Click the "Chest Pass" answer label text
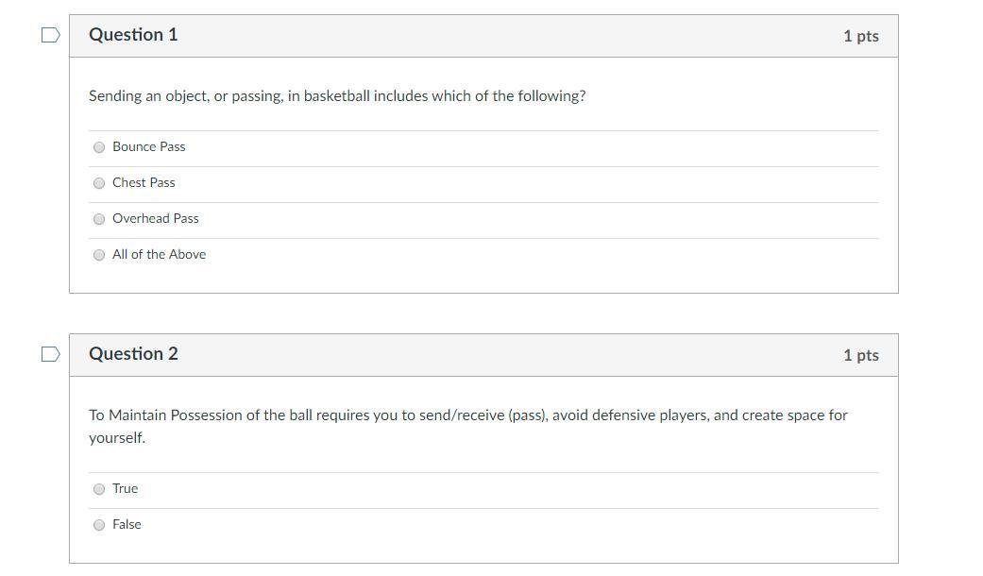 144,182
